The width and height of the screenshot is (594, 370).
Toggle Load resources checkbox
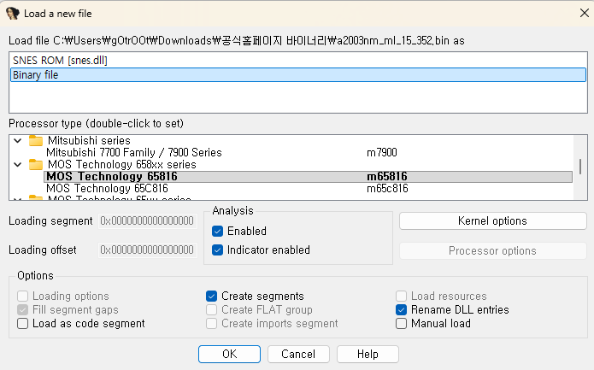[x=401, y=296]
